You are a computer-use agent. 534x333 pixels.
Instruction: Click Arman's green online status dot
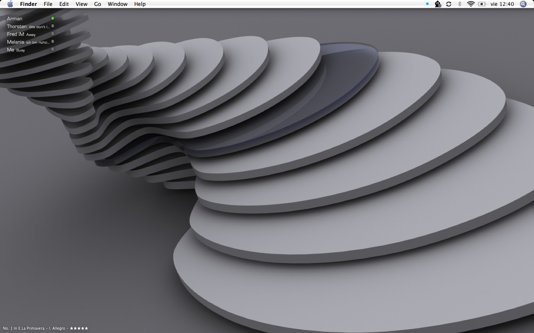pyautogui.click(x=53, y=18)
